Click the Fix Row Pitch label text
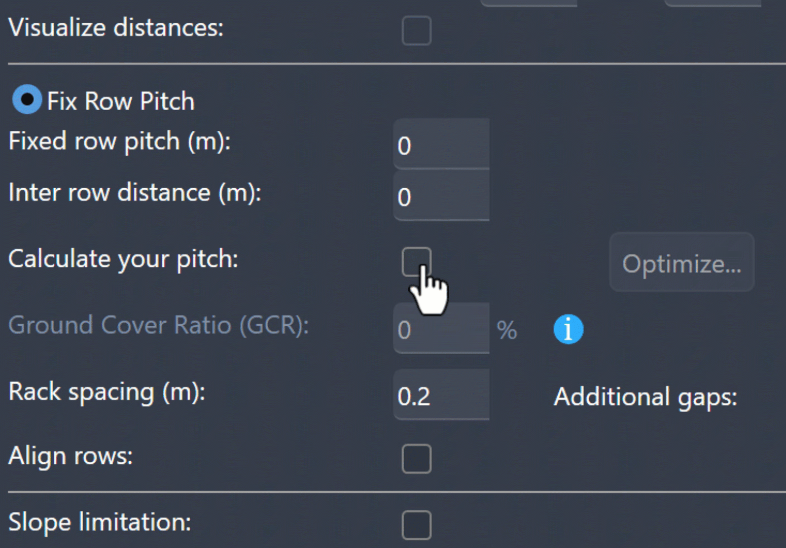The width and height of the screenshot is (786, 548). tap(121, 101)
